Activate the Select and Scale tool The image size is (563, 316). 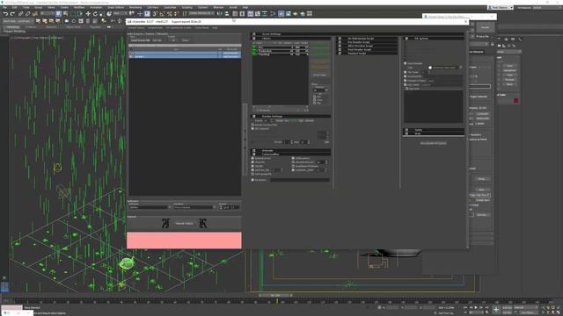tap(102, 14)
